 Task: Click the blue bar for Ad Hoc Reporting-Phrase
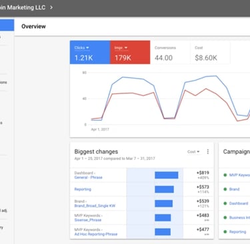(x=163, y=232)
